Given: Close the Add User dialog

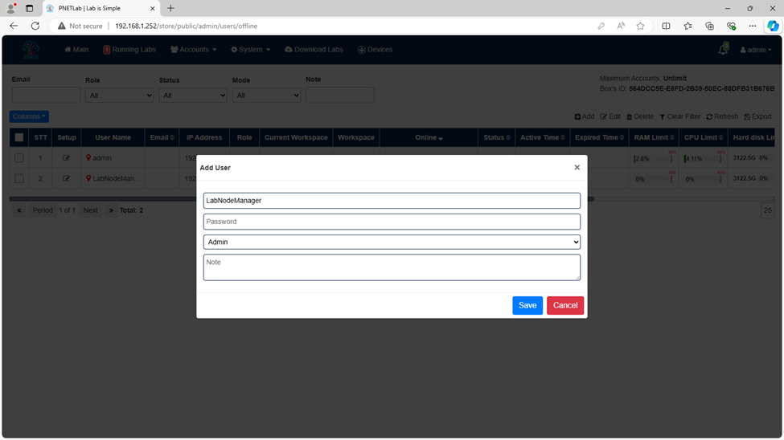Looking at the screenshot, I should (577, 167).
